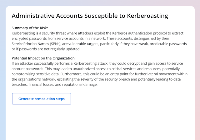The height and width of the screenshot is (140, 200).
Task: Click the line breaches, financial losses, and reputational damage
Action: point(55,85)
